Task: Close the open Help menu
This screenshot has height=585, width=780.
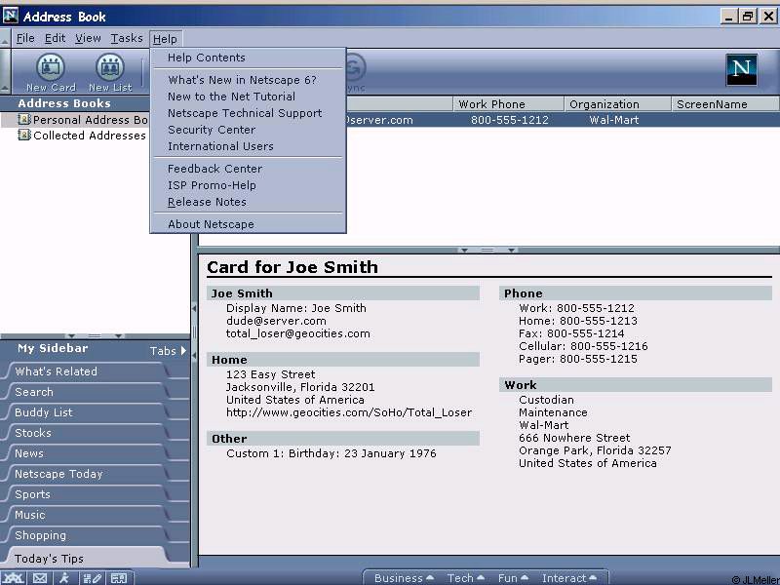Action: pyautogui.click(x=165, y=39)
